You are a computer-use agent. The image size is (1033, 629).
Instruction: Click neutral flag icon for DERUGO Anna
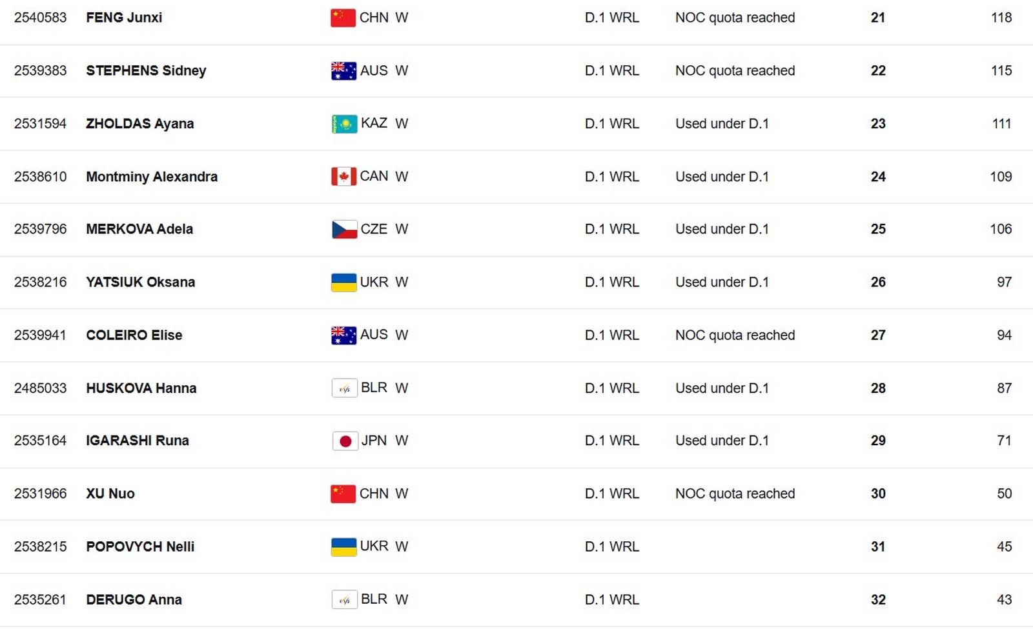(344, 599)
